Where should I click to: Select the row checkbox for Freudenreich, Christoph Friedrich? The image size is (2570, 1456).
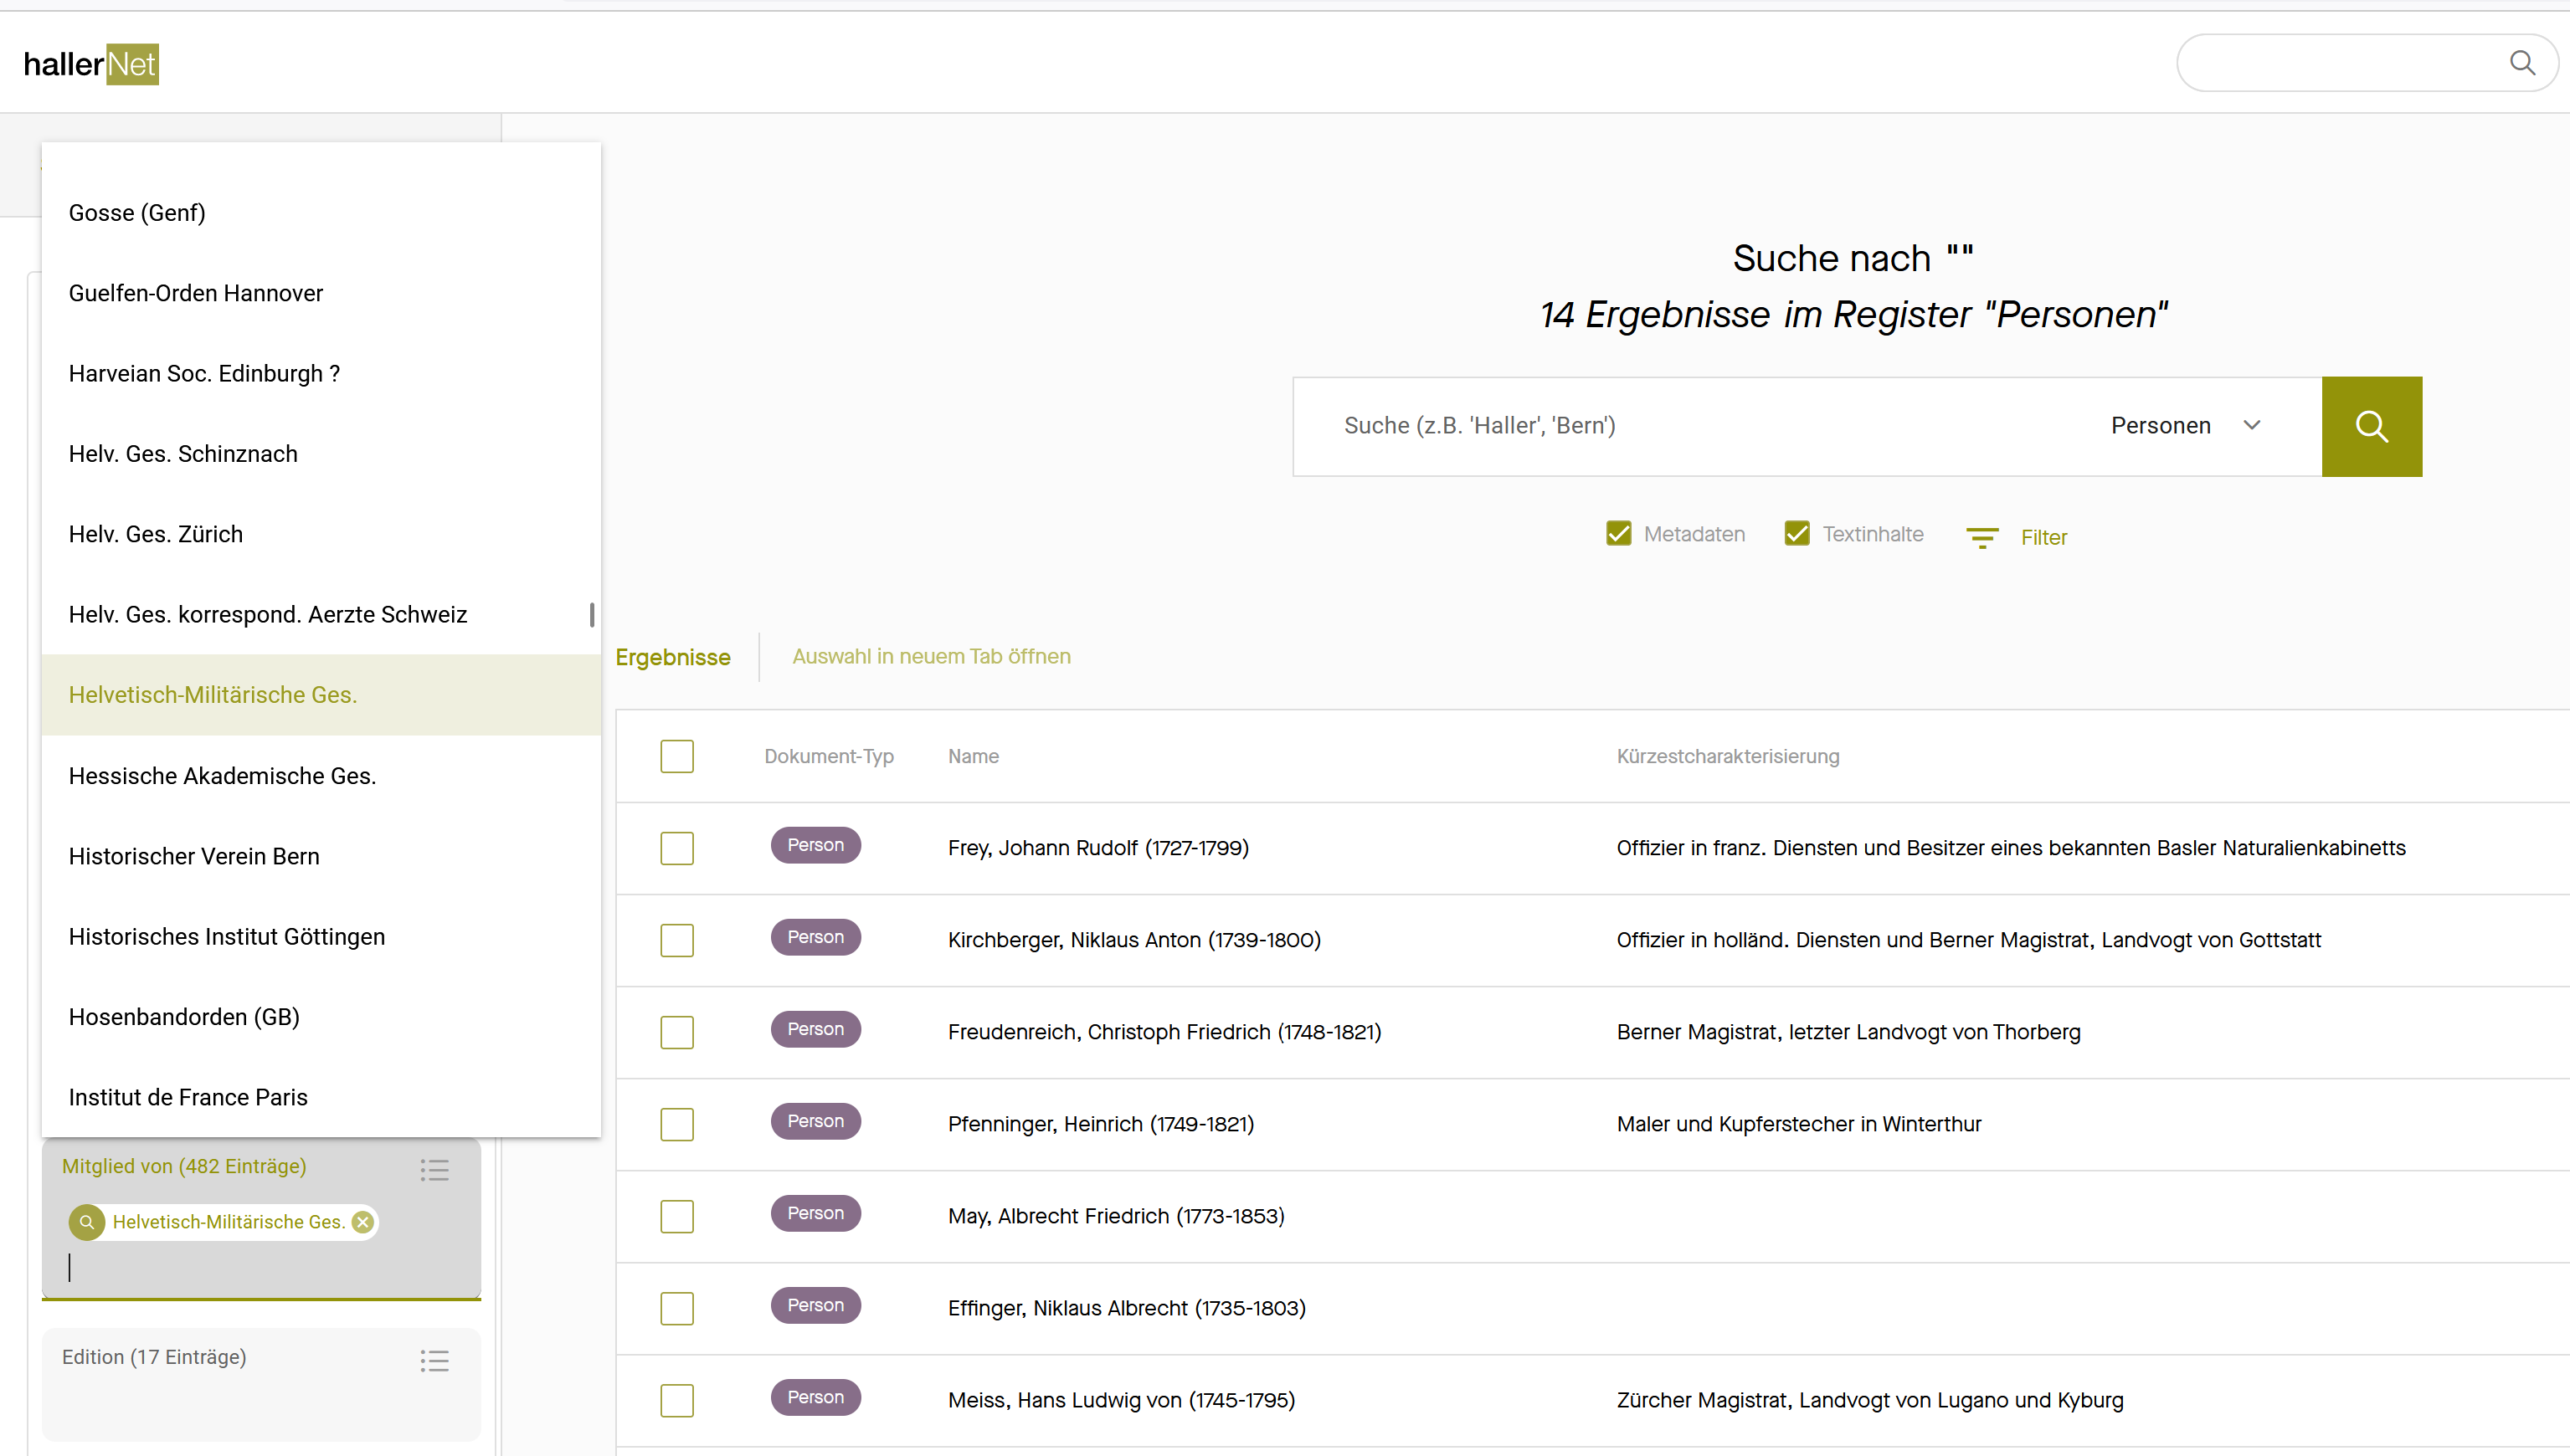coord(677,1032)
